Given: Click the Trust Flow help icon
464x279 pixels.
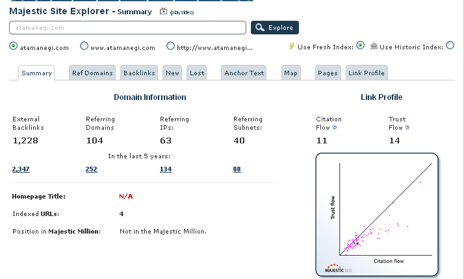Looking at the screenshot, I should [407, 127].
